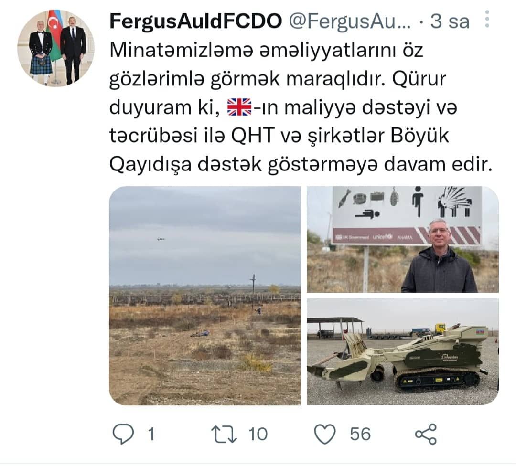View the minefield landscape photo

pos(204,295)
